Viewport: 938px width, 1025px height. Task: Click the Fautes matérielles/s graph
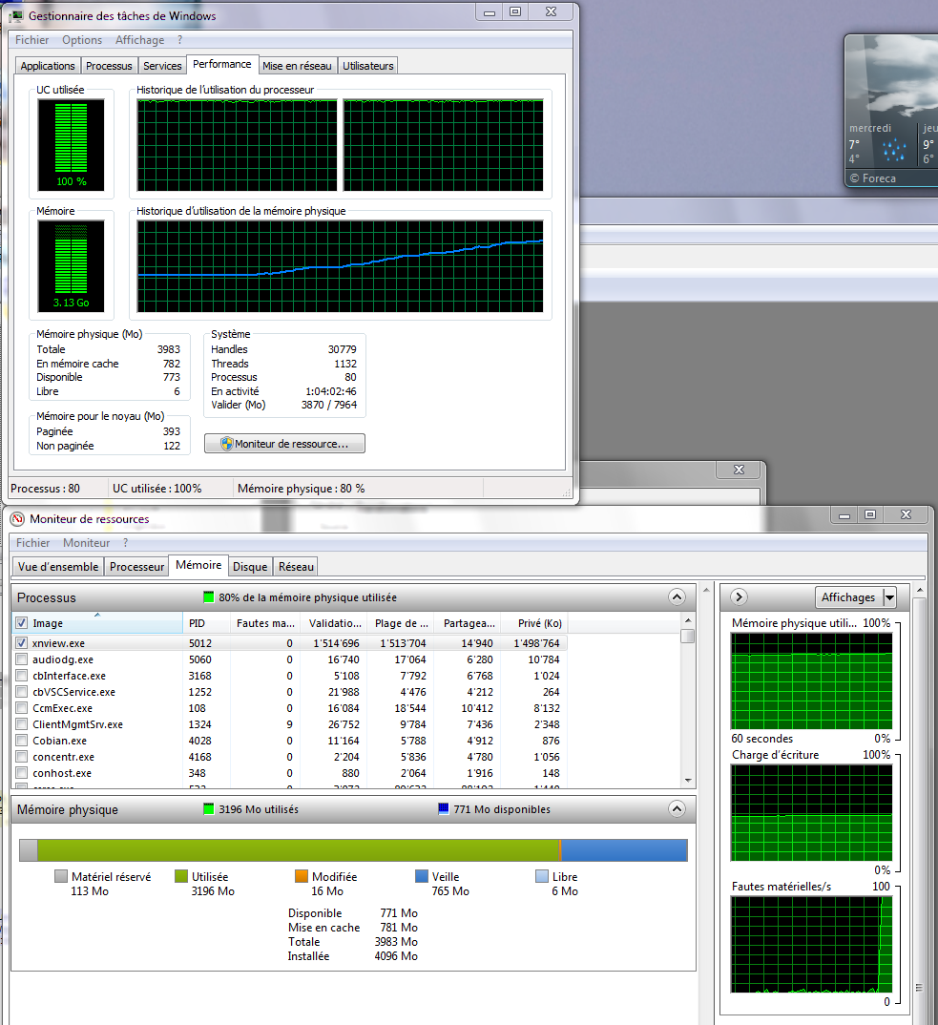click(812, 945)
